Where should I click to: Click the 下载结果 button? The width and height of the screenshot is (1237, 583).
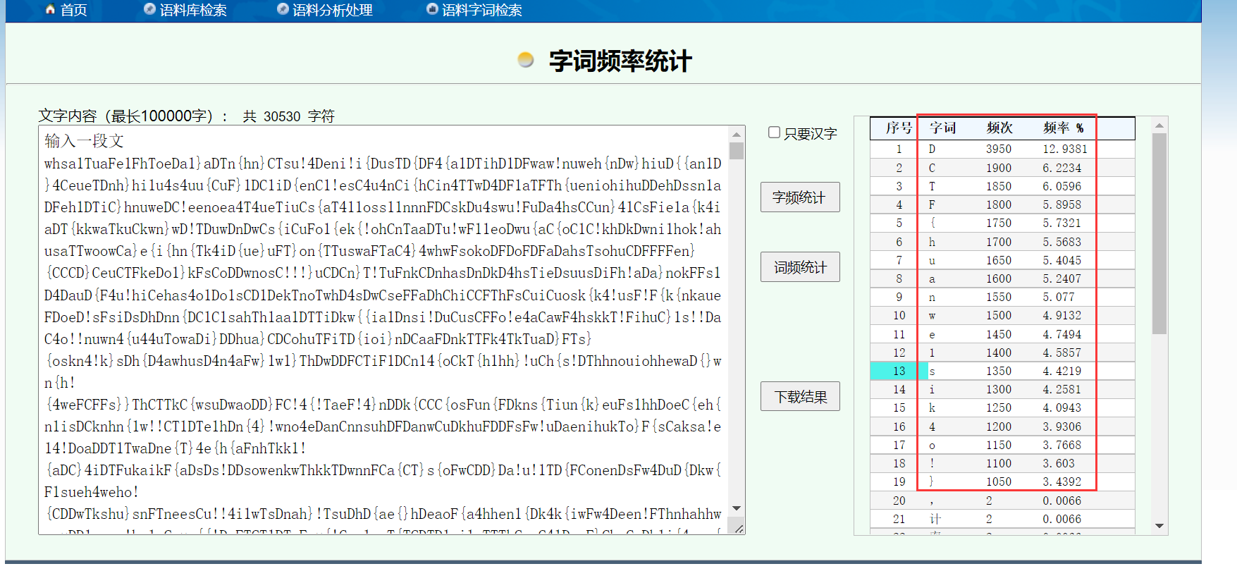click(800, 397)
